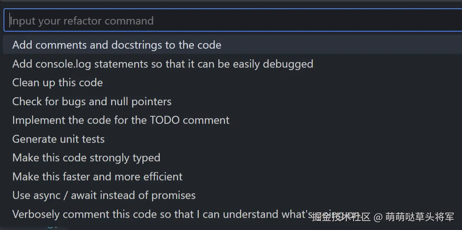Click the partially visible code element at bottom

click(x=51, y=227)
